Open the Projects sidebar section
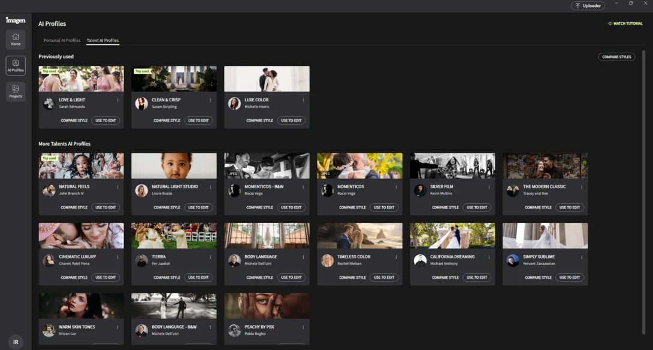 click(x=16, y=92)
